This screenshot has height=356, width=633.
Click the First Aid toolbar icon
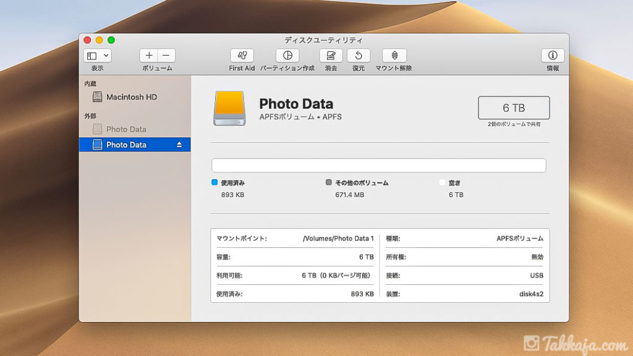[242, 56]
